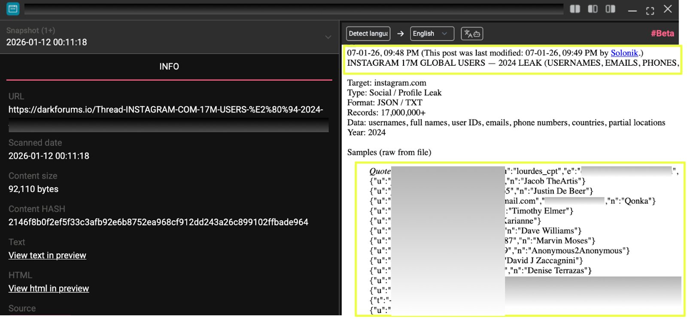
Task: Click the #Beta label
Action: click(x=662, y=33)
